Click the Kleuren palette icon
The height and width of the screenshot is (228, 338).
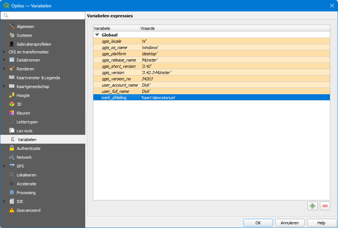pos(12,113)
